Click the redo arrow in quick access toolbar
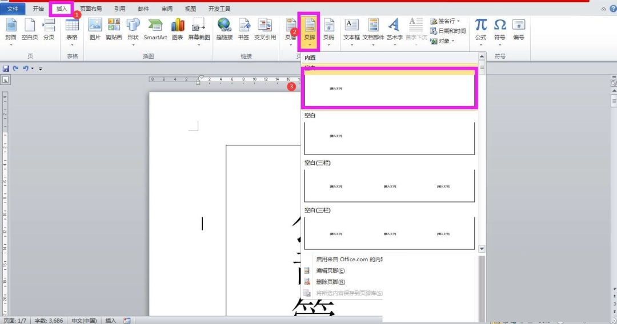The height and width of the screenshot is (324, 617). (x=16, y=68)
